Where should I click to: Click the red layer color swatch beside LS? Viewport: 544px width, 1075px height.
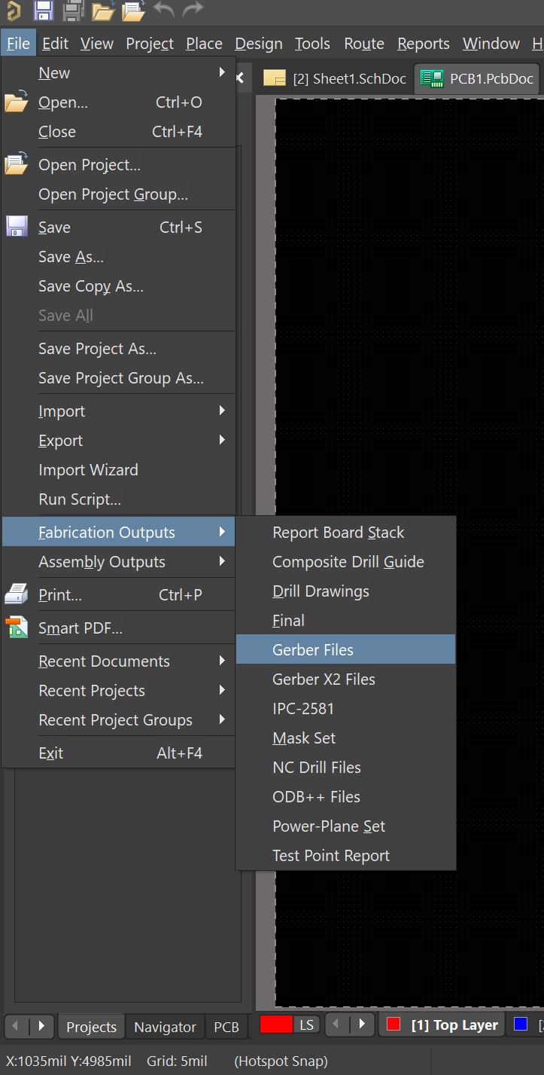[x=276, y=1025]
